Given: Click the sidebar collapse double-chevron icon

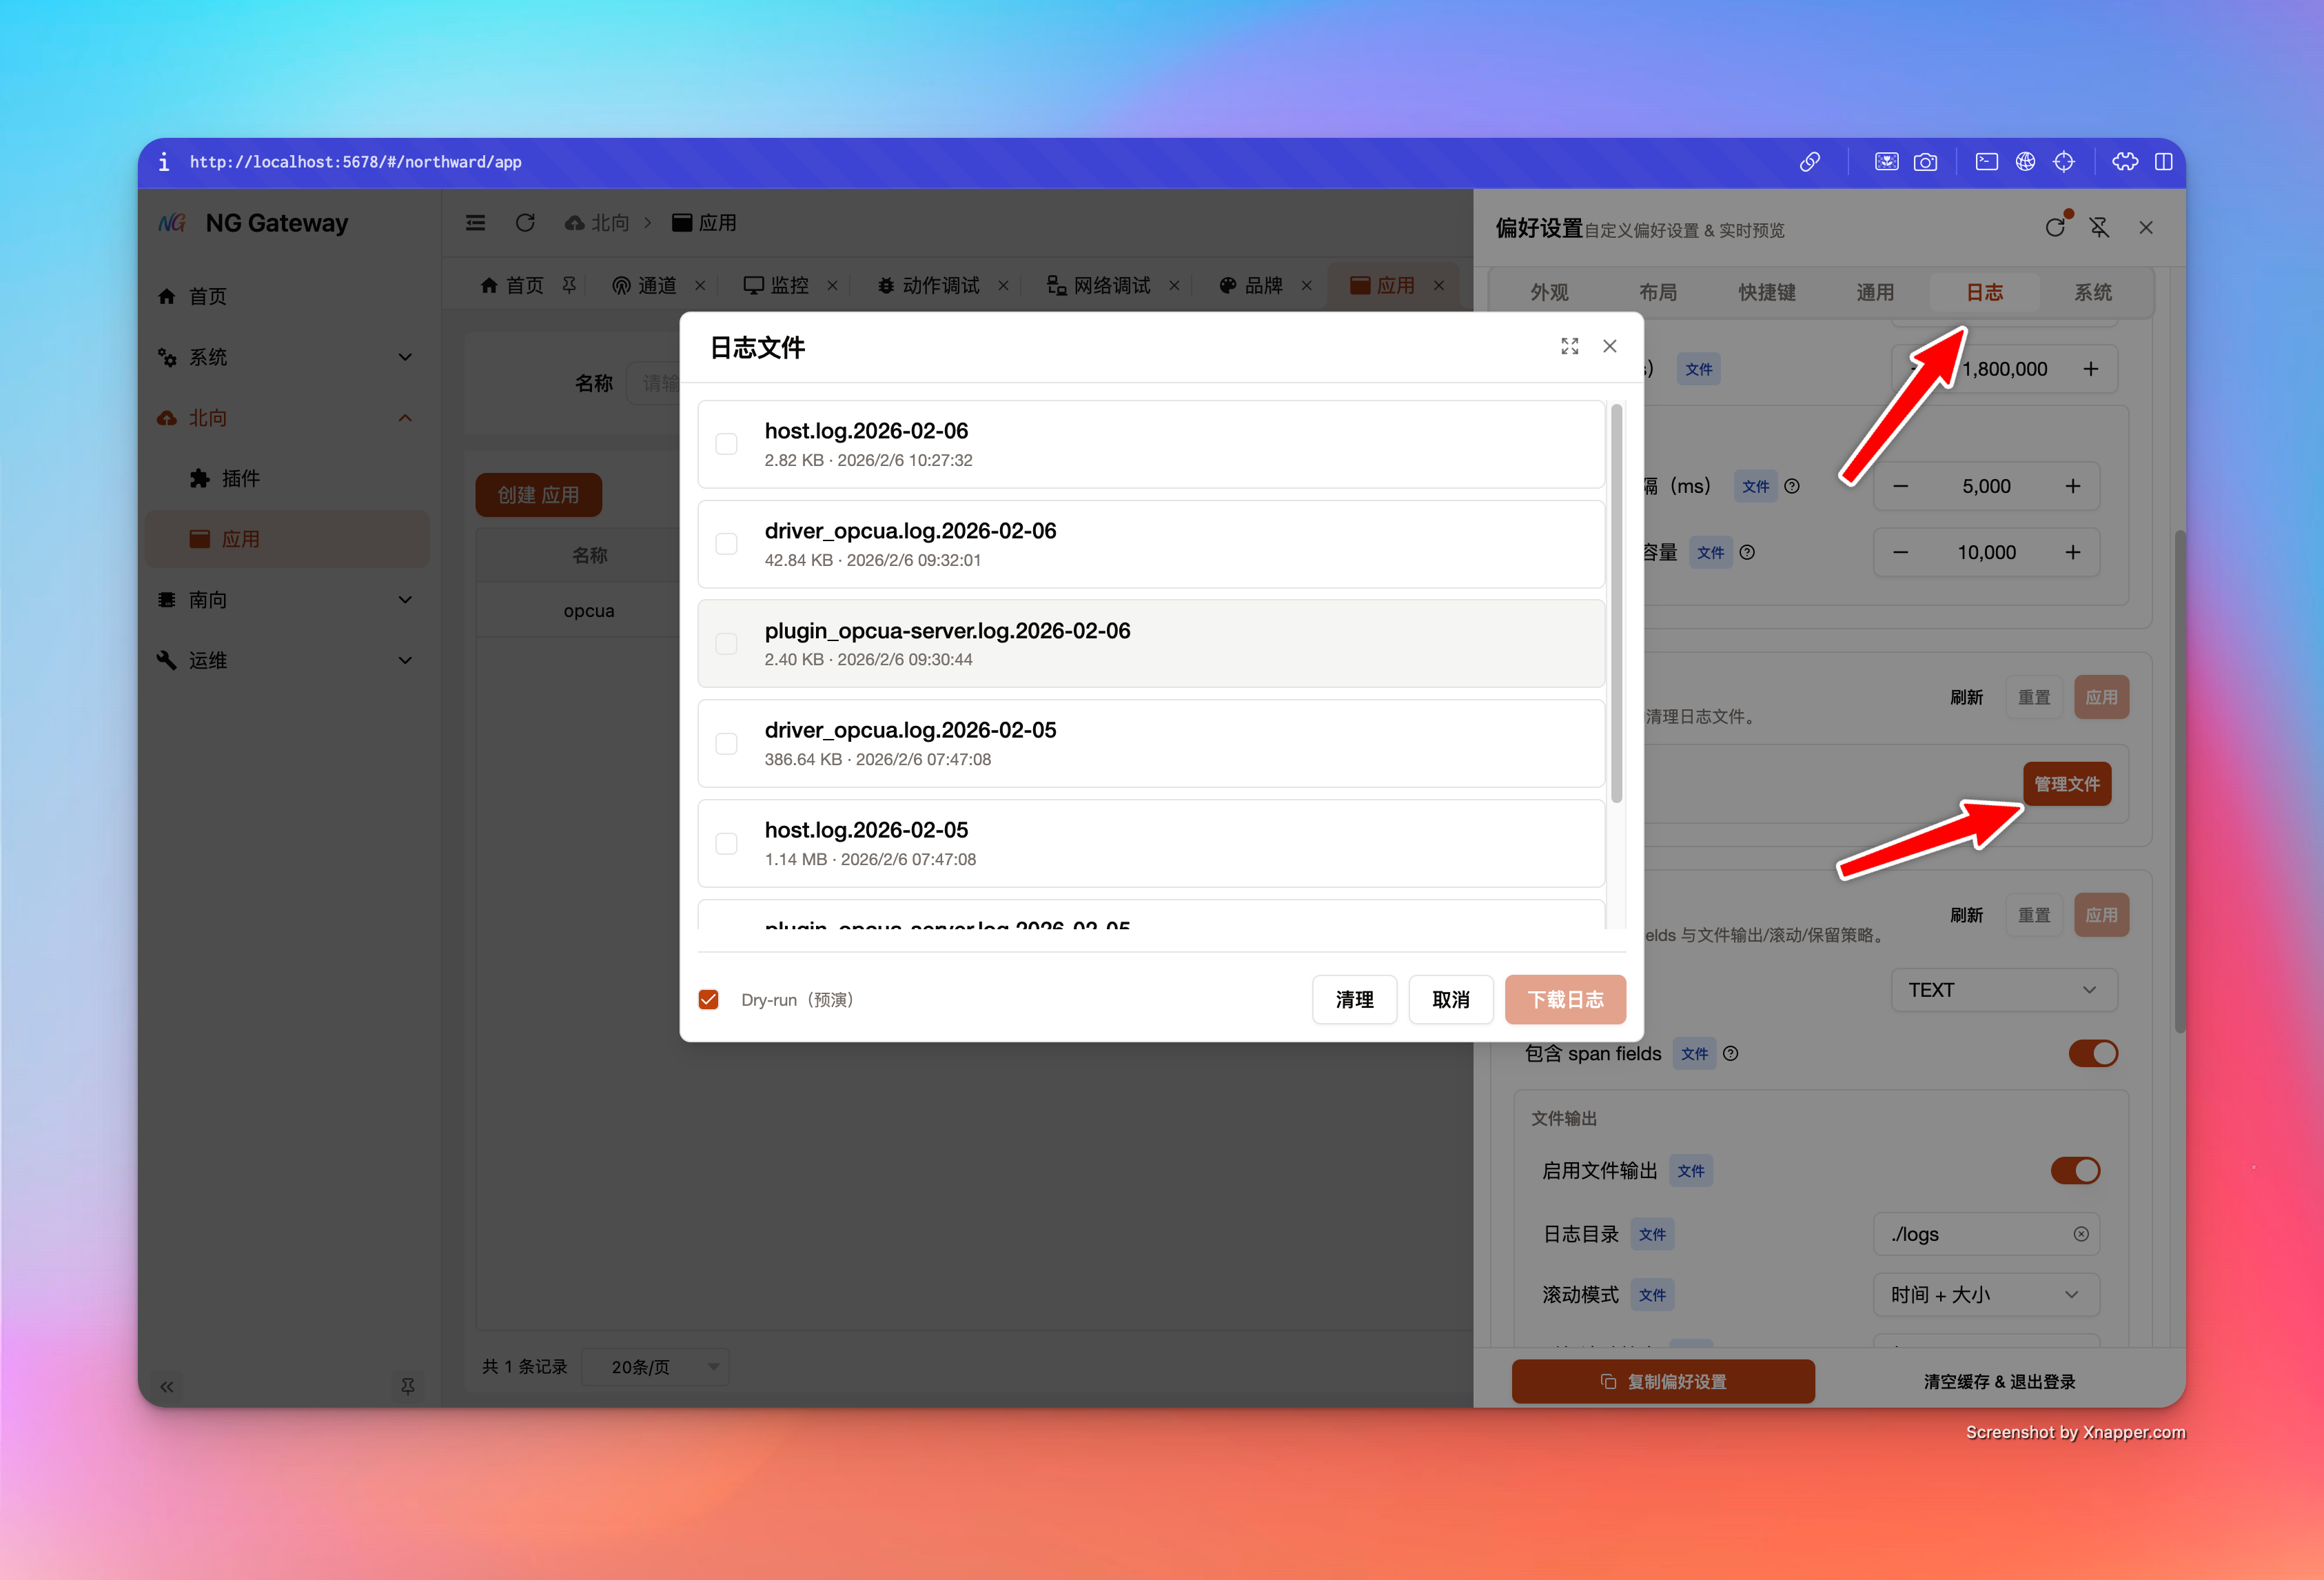Looking at the screenshot, I should (167, 1386).
